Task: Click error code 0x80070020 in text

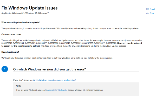Action: pyautogui.click(x=111, y=43)
